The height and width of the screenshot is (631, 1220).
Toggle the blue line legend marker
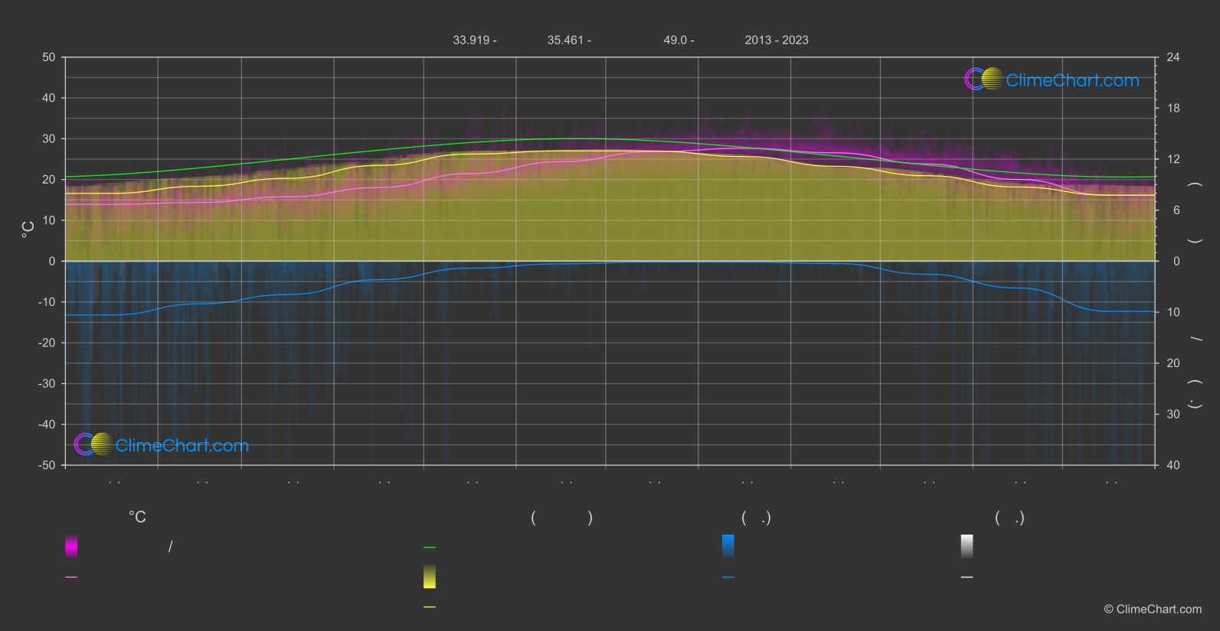point(728,577)
